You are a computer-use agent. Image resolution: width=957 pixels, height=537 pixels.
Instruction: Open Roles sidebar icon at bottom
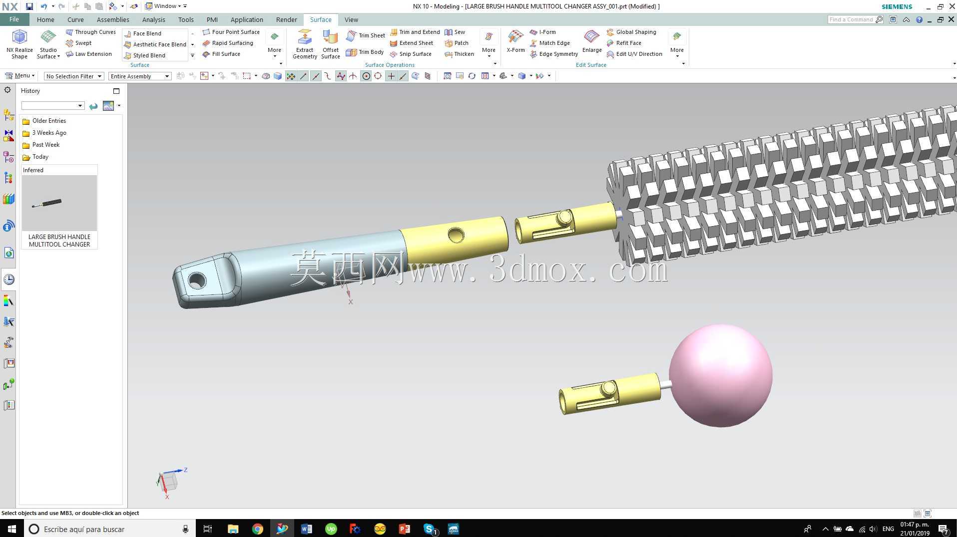tap(8, 405)
